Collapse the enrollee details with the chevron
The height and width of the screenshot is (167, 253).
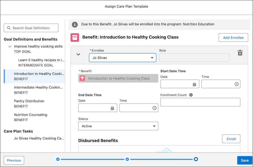pos(78,54)
